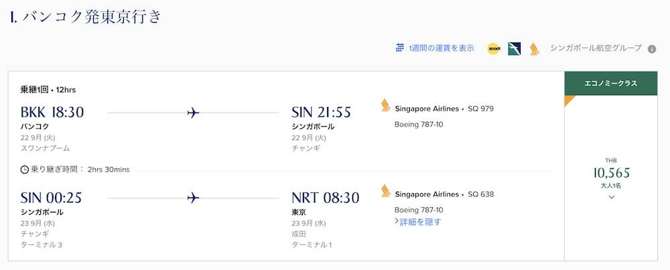Click the airplane icon for SIN–NRT leg
This screenshot has height=270, width=670.
(x=193, y=198)
